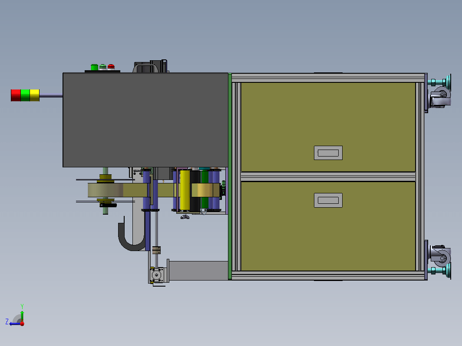
Task: Select the lower drawer handle
Action: pyautogui.click(x=328, y=200)
